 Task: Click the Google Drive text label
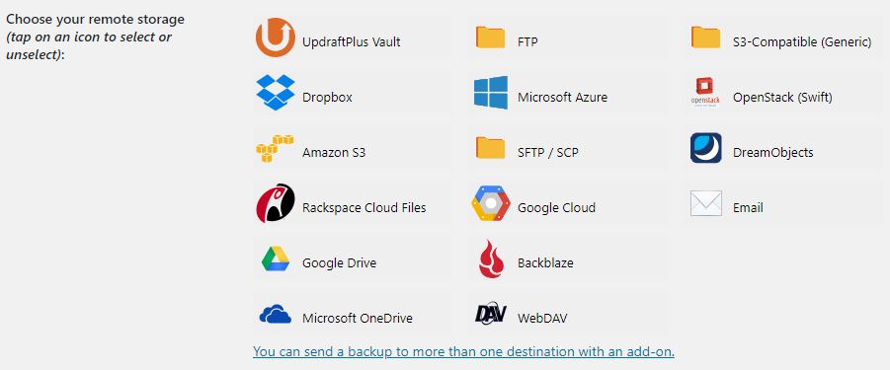coord(339,262)
